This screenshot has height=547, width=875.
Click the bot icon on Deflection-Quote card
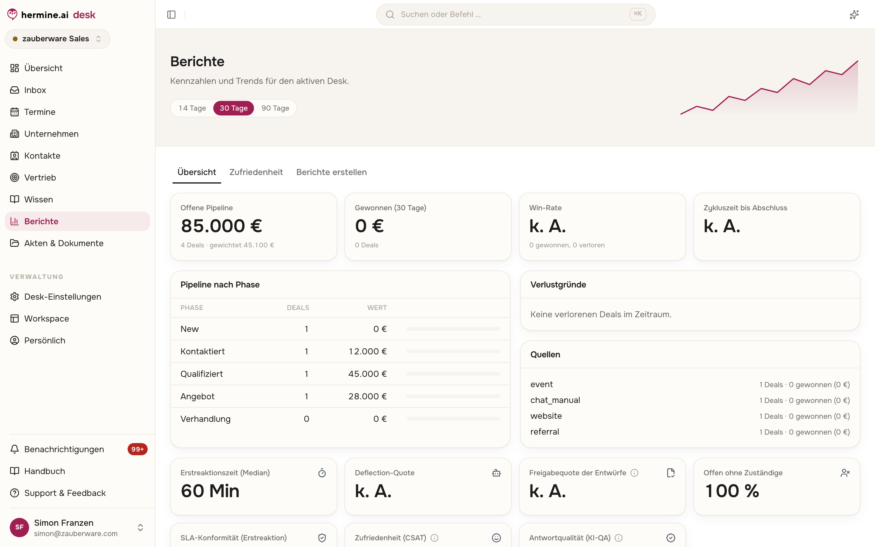(496, 473)
